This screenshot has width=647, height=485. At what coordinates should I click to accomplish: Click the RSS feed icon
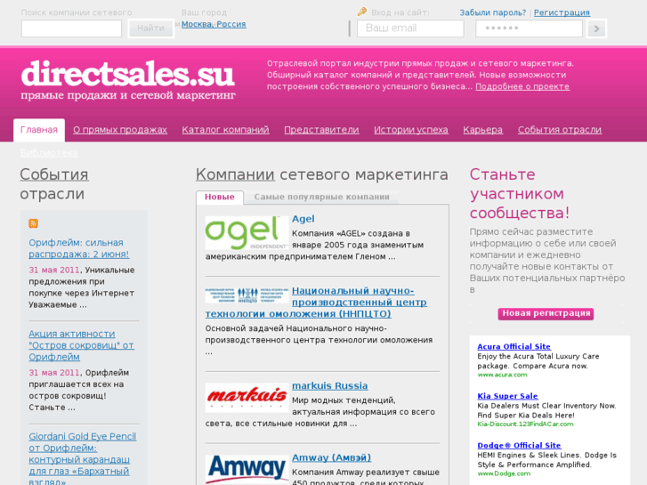[34, 223]
